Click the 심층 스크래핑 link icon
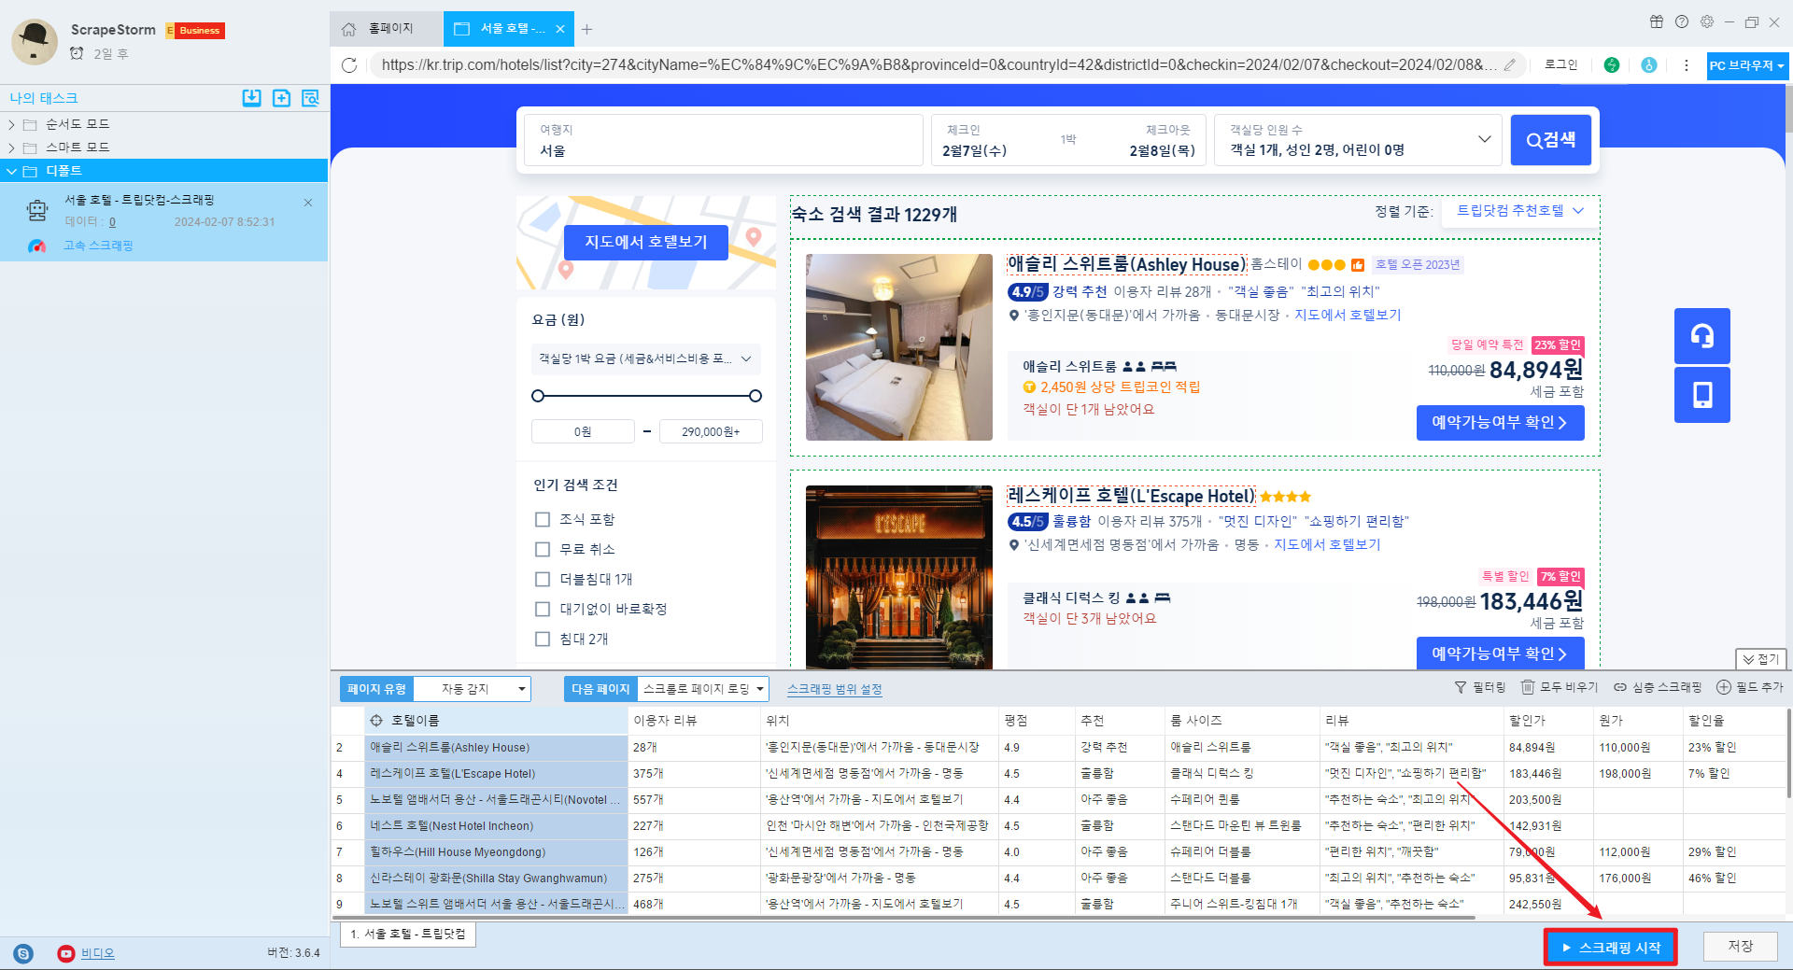The image size is (1793, 970). click(x=1620, y=687)
